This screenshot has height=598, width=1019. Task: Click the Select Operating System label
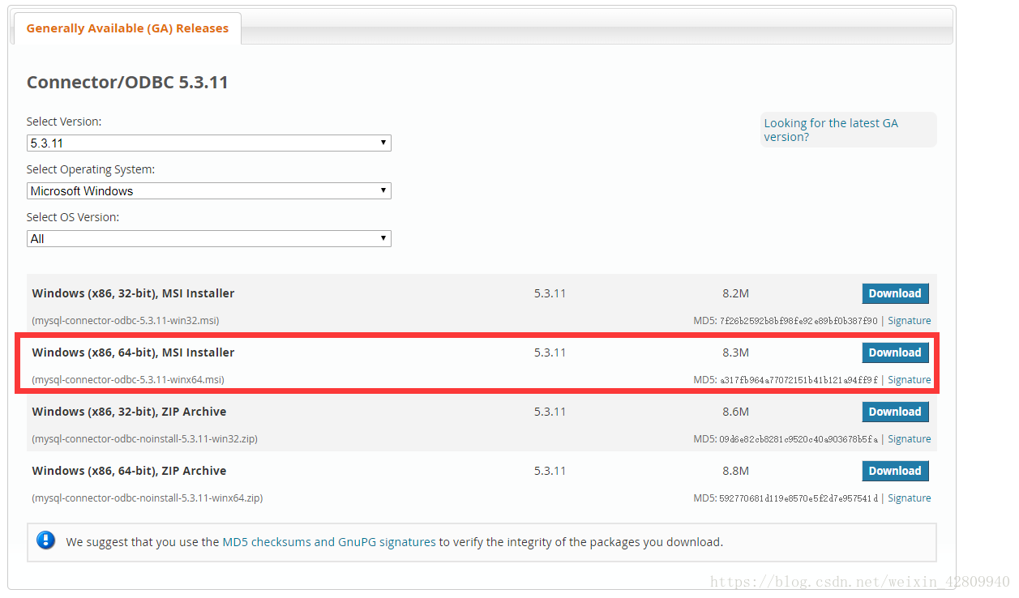tap(91, 169)
